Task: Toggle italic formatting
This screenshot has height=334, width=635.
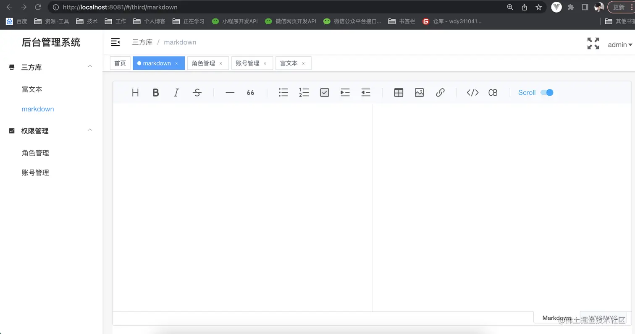Action: tap(176, 93)
